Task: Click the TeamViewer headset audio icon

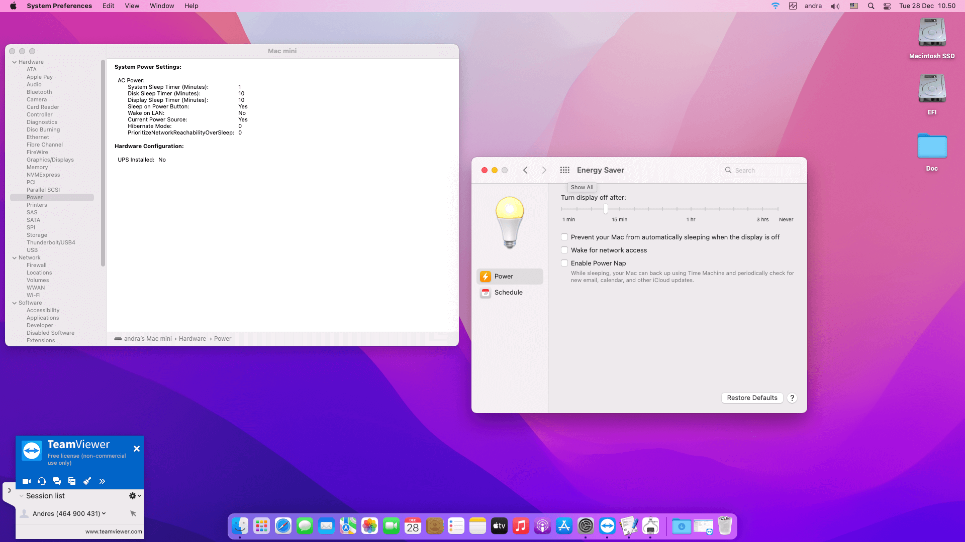Action: click(42, 481)
